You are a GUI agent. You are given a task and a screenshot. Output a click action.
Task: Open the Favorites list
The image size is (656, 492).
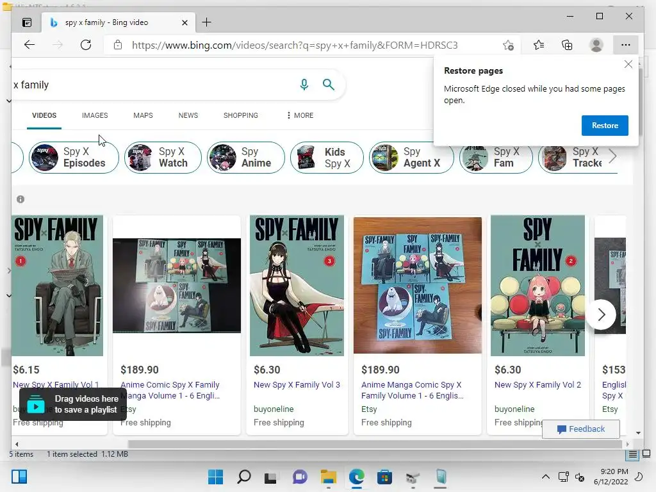tap(539, 45)
